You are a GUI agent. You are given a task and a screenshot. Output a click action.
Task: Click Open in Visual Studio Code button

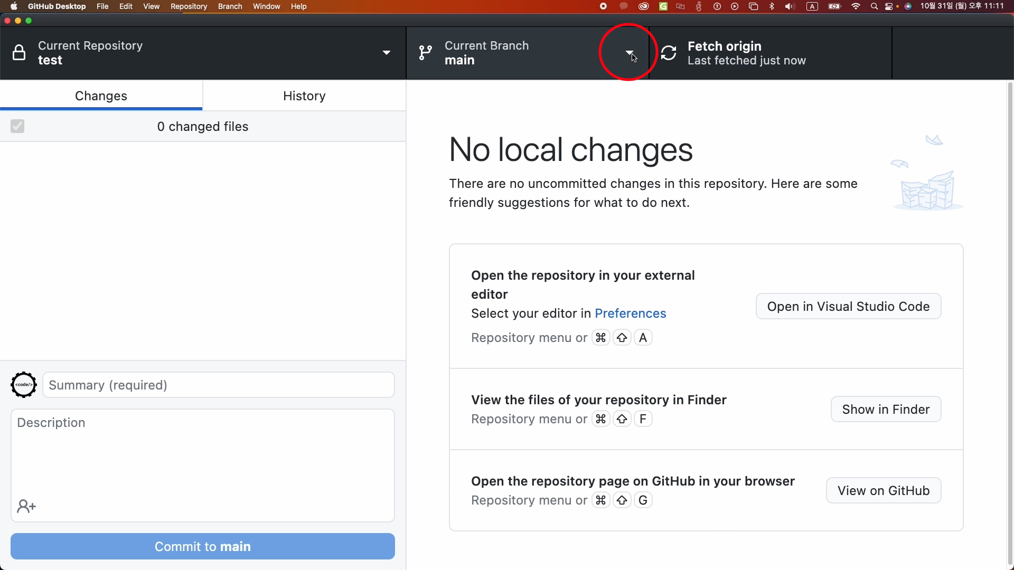click(848, 306)
